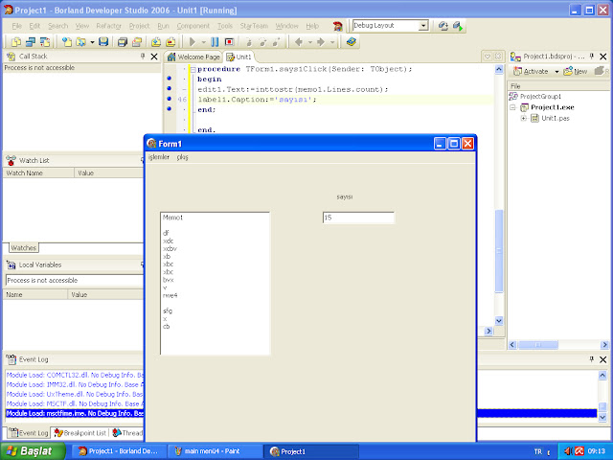Click the Open project toolbar icon
613x460 pixels.
pos(137,42)
